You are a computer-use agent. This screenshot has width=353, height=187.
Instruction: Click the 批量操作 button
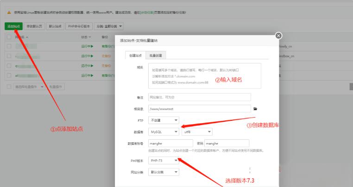pyautogui.click(x=56, y=87)
